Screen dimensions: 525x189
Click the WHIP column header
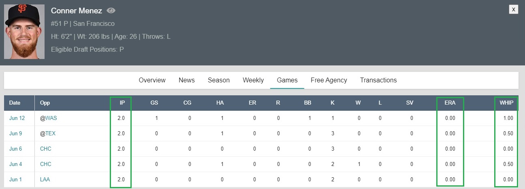506,103
